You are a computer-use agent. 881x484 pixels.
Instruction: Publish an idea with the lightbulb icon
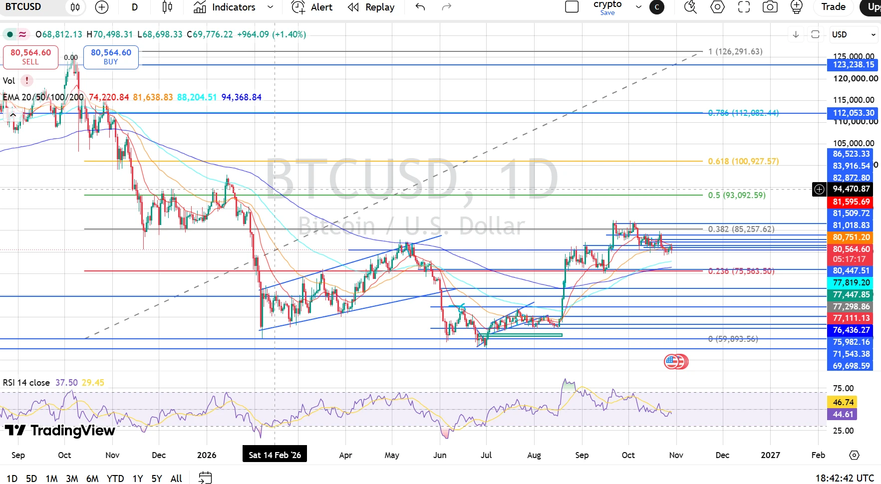coord(797,7)
